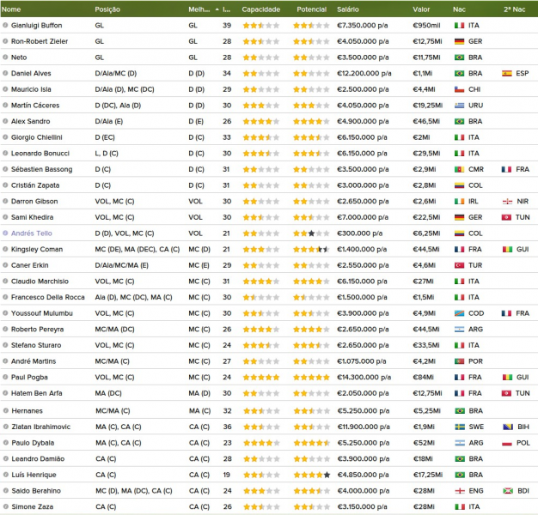
Task: Click the info icon beside Gianluigi Buffon
Action: (6, 25)
